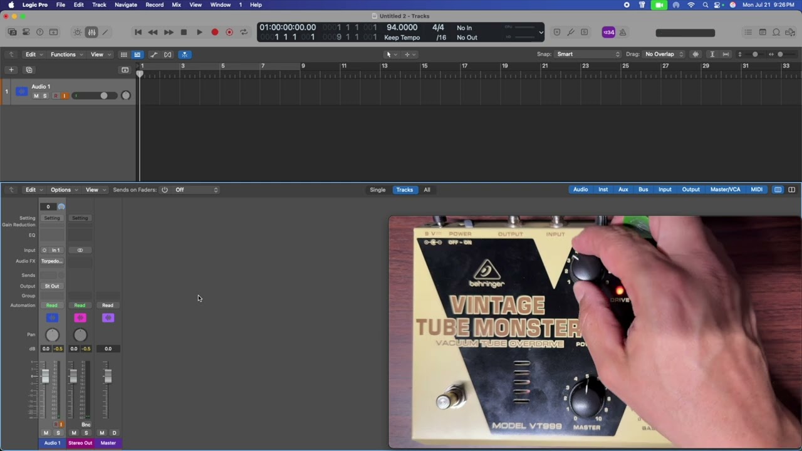Toggle the metronome click

623,33
